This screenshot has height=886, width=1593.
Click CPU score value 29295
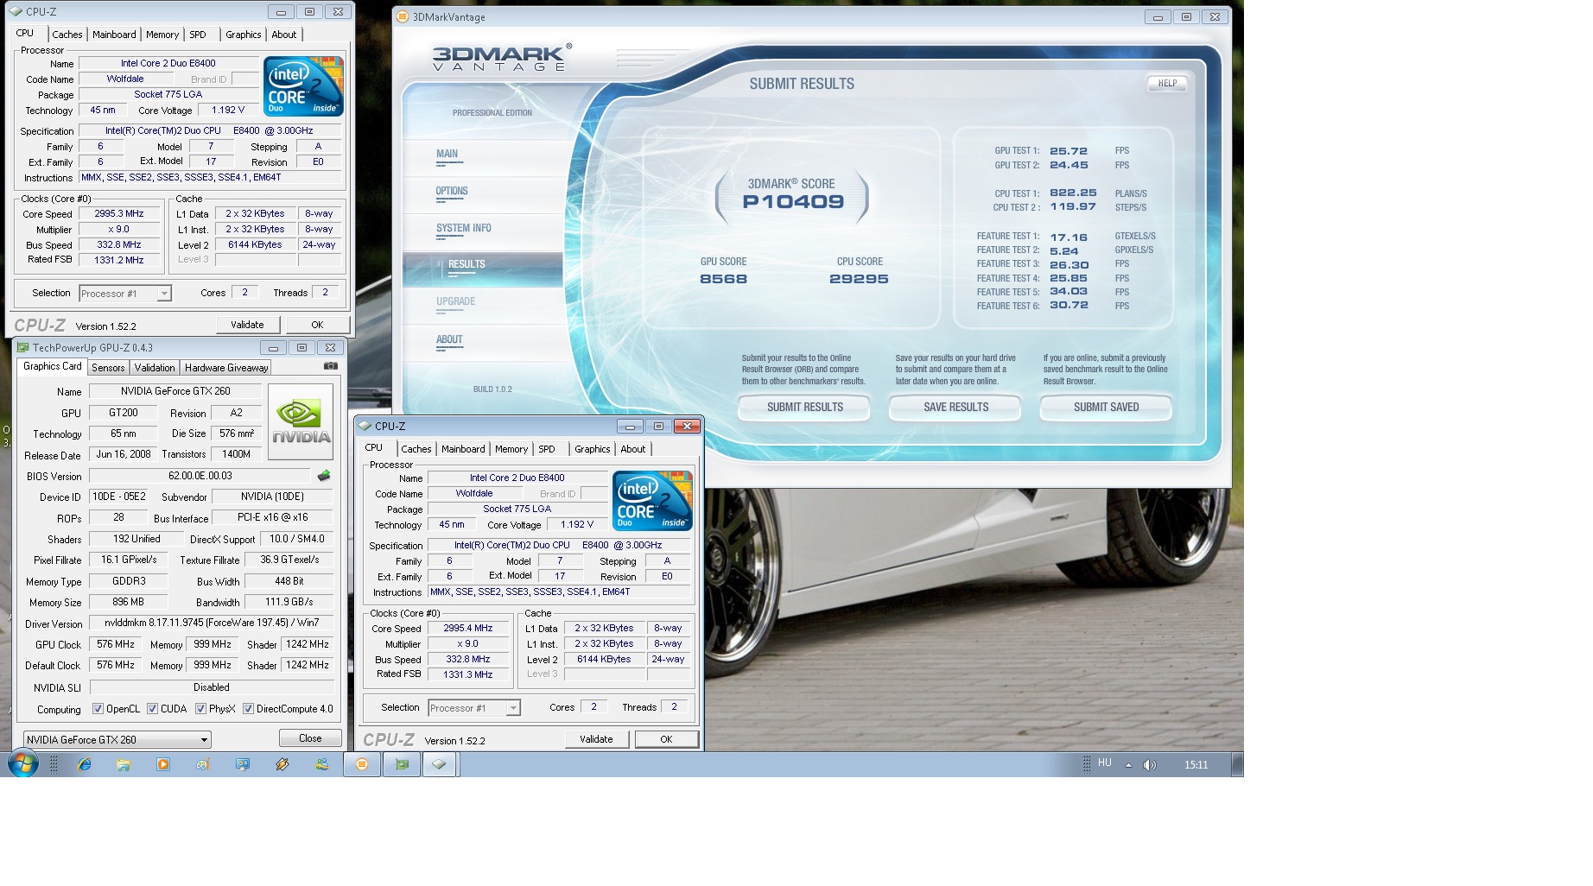859,279
